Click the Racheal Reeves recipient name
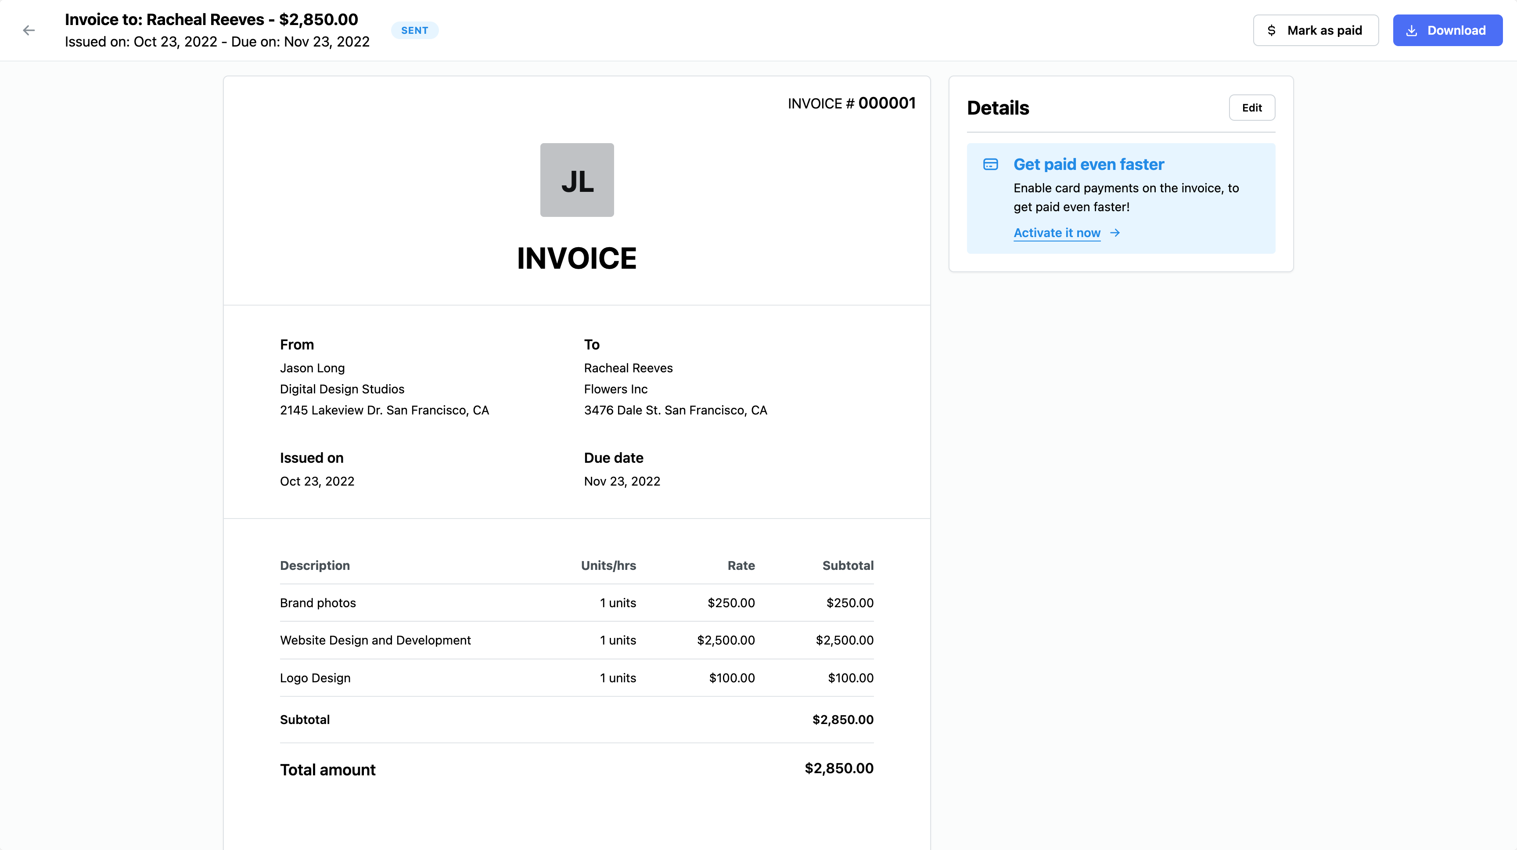Screen dimensions: 1517x850 pos(628,368)
